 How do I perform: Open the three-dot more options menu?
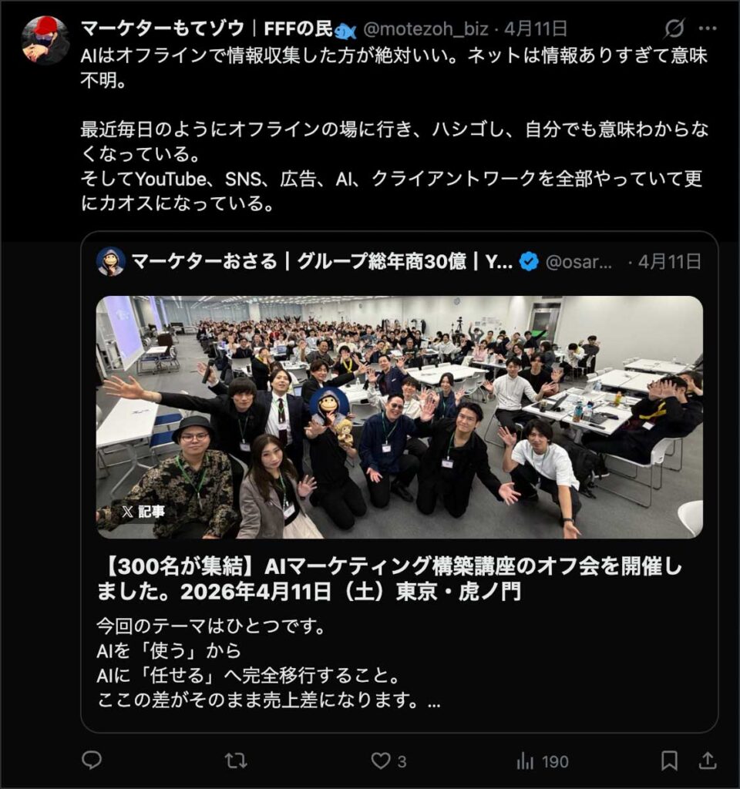[x=708, y=29]
